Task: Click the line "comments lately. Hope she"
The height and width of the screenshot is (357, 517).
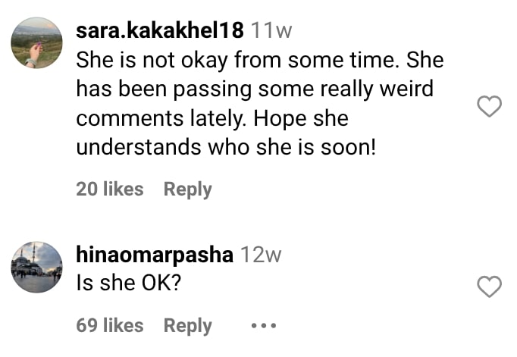Action: [x=212, y=119]
